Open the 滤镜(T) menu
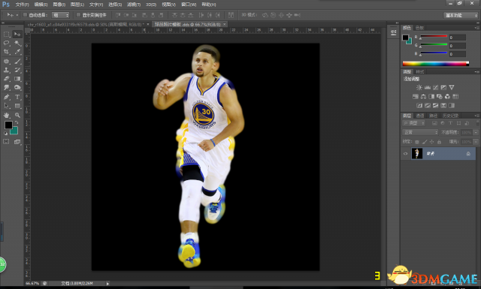 coord(134,5)
